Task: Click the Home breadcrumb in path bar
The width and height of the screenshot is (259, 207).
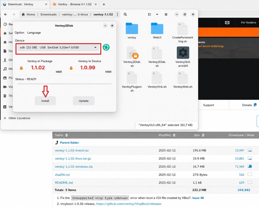Action: pos(28,14)
